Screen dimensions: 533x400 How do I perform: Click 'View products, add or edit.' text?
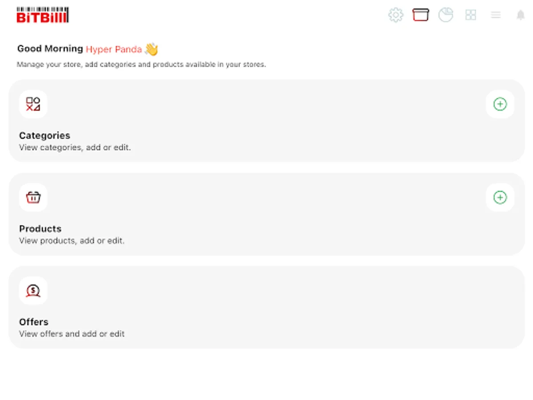coord(72,241)
